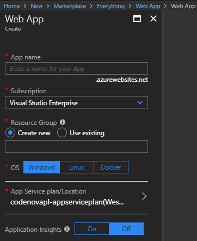Show the Application Insights info tooltip
The image size is (197, 241).
click(67, 229)
